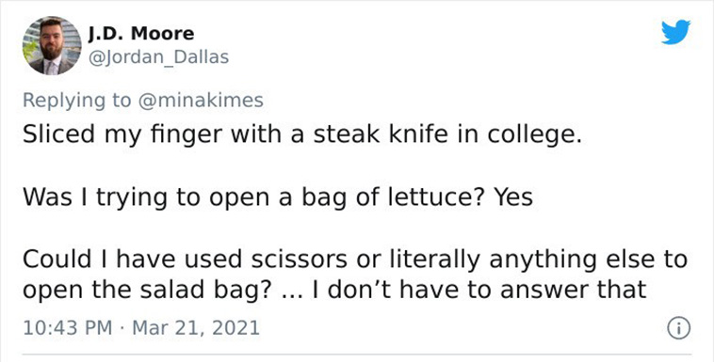Screen dimensions: 714x362
Task: Click the word "Yes" in the tweet
Action: (x=513, y=197)
